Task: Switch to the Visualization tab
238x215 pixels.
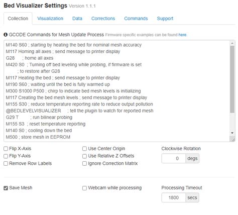Action: 50,19
